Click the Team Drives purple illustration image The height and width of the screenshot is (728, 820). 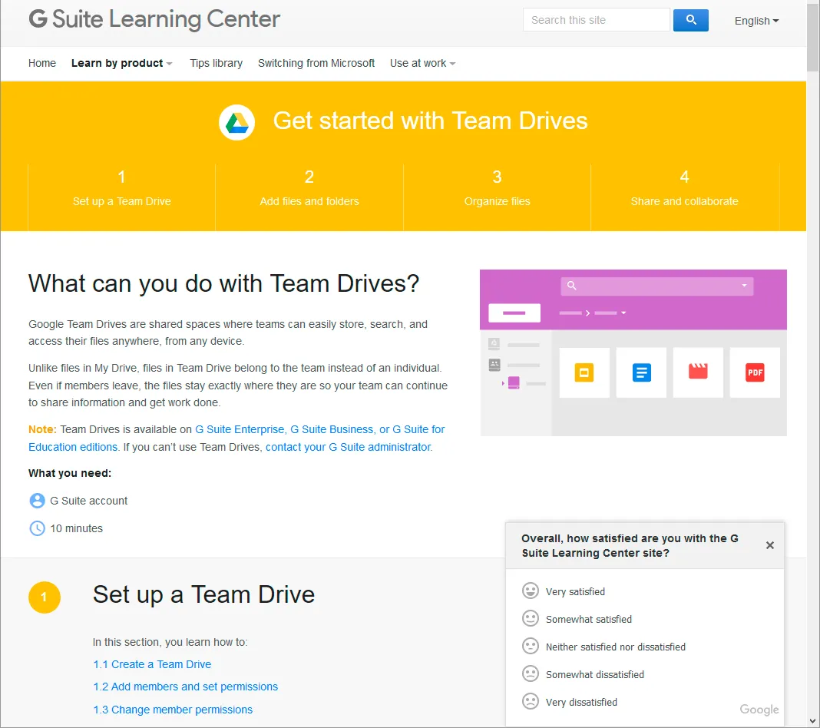(x=633, y=353)
